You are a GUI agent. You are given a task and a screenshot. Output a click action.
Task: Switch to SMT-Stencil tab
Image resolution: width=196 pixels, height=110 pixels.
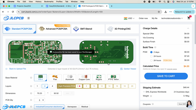(88, 29)
